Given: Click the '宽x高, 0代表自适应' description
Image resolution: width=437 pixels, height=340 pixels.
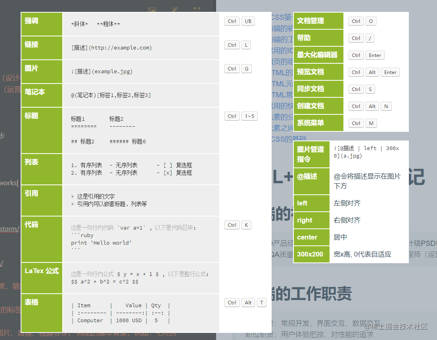Looking at the screenshot, I should [362, 254].
